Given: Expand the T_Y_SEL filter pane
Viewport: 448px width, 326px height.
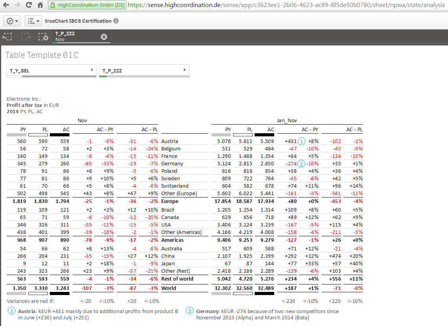Looking at the screenshot, I should coord(51,71).
